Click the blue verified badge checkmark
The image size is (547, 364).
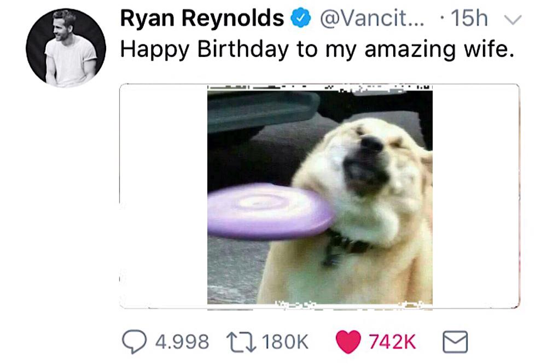click(301, 19)
